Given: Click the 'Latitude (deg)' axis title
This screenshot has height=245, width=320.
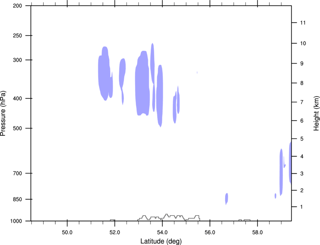Looking at the screenshot, I should pyautogui.click(x=161, y=241).
